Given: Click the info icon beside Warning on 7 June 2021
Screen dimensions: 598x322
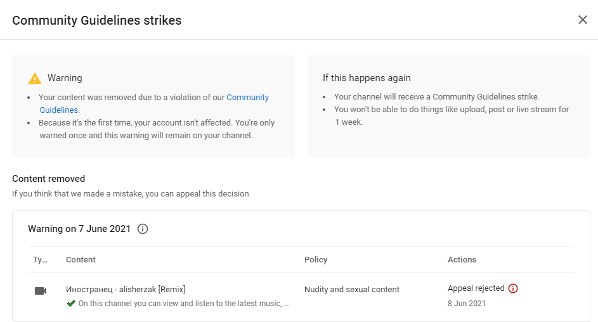Looking at the screenshot, I should click(143, 229).
